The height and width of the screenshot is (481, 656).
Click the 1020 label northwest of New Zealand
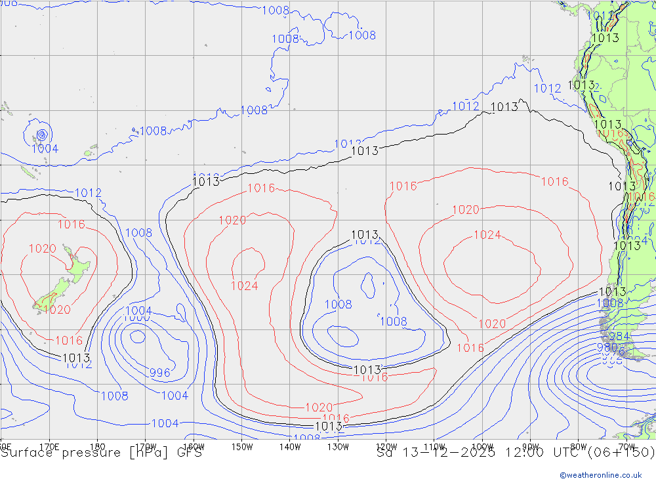[42, 249]
